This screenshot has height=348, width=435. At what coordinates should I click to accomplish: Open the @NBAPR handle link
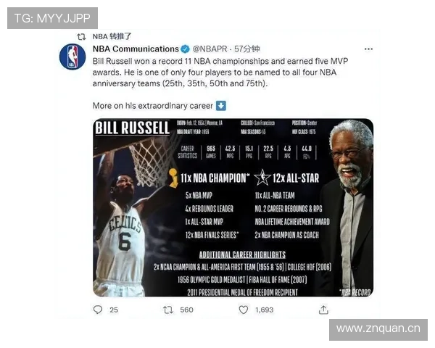[210, 49]
